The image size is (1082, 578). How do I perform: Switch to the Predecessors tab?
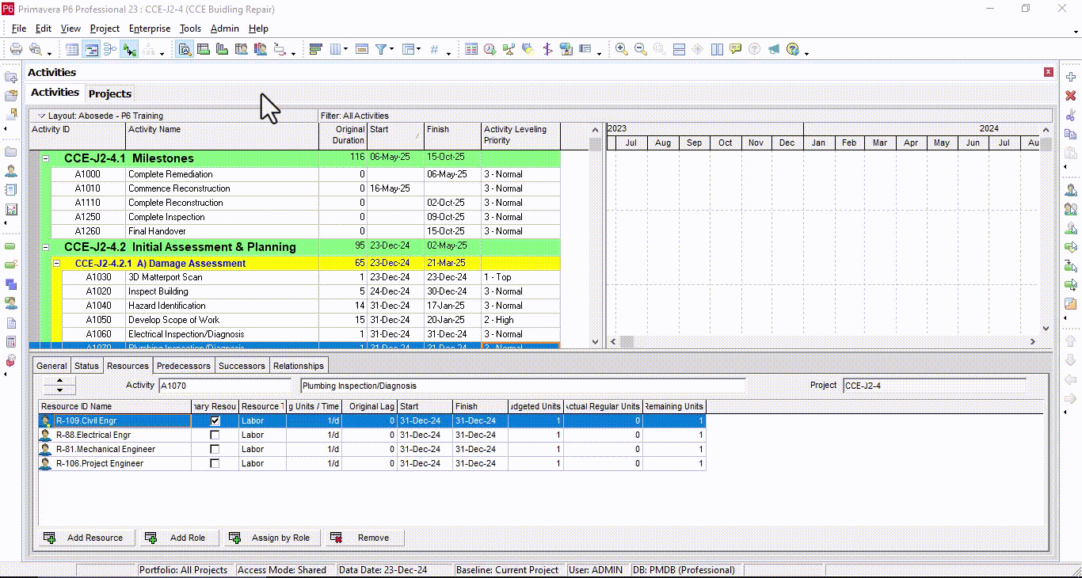(x=183, y=366)
